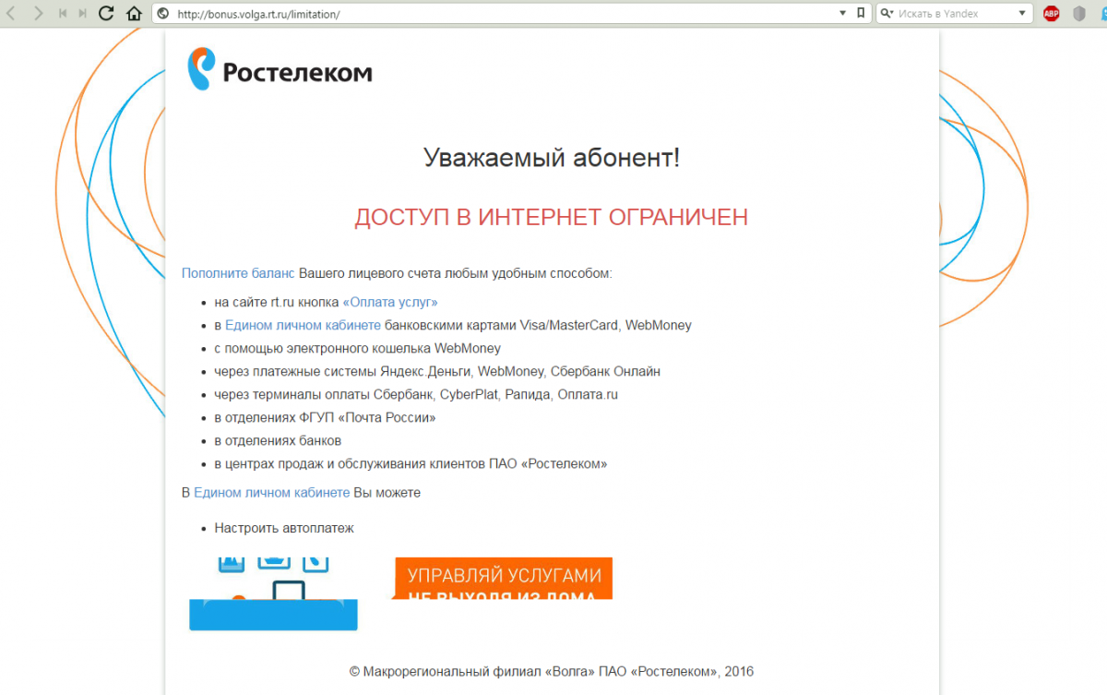Follow the «Оплата услуг» link
Image resolution: width=1107 pixels, height=695 pixels.
coord(390,302)
